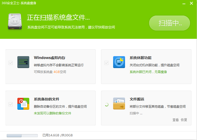The width and height of the screenshot is (197, 140).
Task: Click the 系统备份的文件 colorful backup icon
Action: pyautogui.click(x=23, y=104)
